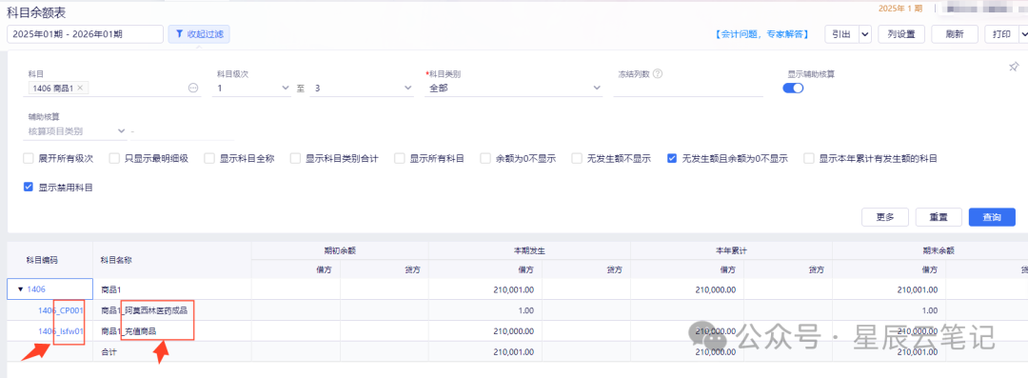Open the 会计问题，专家解答 link
The height and width of the screenshot is (378, 1028).
pos(761,34)
